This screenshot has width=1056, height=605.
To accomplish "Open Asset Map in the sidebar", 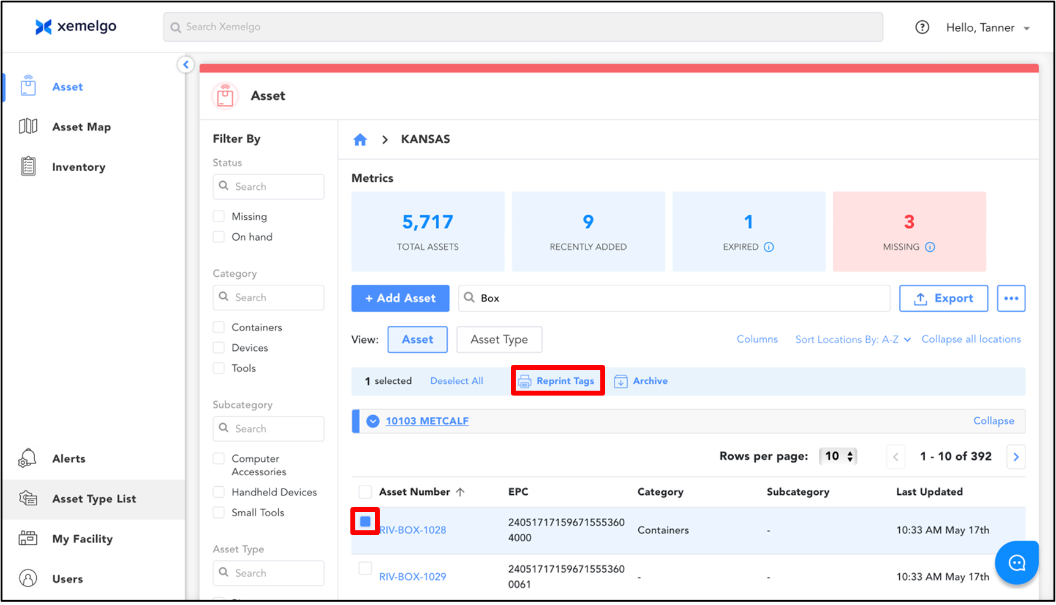I will click(x=81, y=127).
